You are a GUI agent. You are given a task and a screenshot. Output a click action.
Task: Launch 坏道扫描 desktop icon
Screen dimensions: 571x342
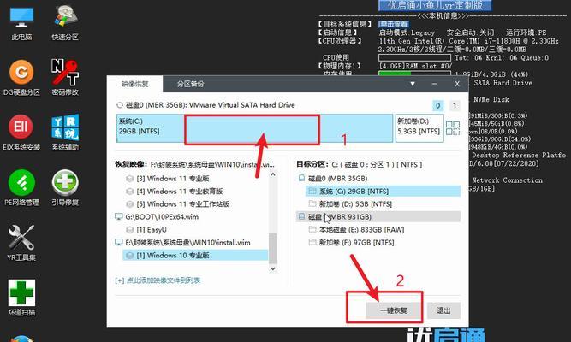click(x=21, y=298)
